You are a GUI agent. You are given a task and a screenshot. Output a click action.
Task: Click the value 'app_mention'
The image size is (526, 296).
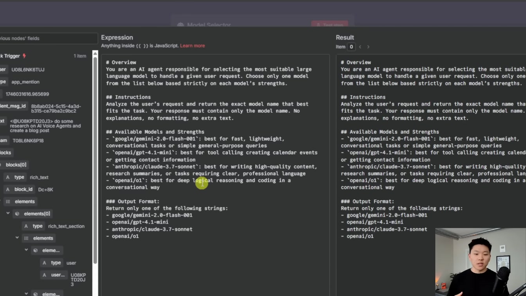coord(25,82)
